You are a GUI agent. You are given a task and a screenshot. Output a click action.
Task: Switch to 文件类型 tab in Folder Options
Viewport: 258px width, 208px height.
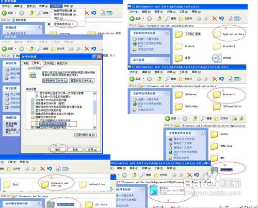point(49,63)
